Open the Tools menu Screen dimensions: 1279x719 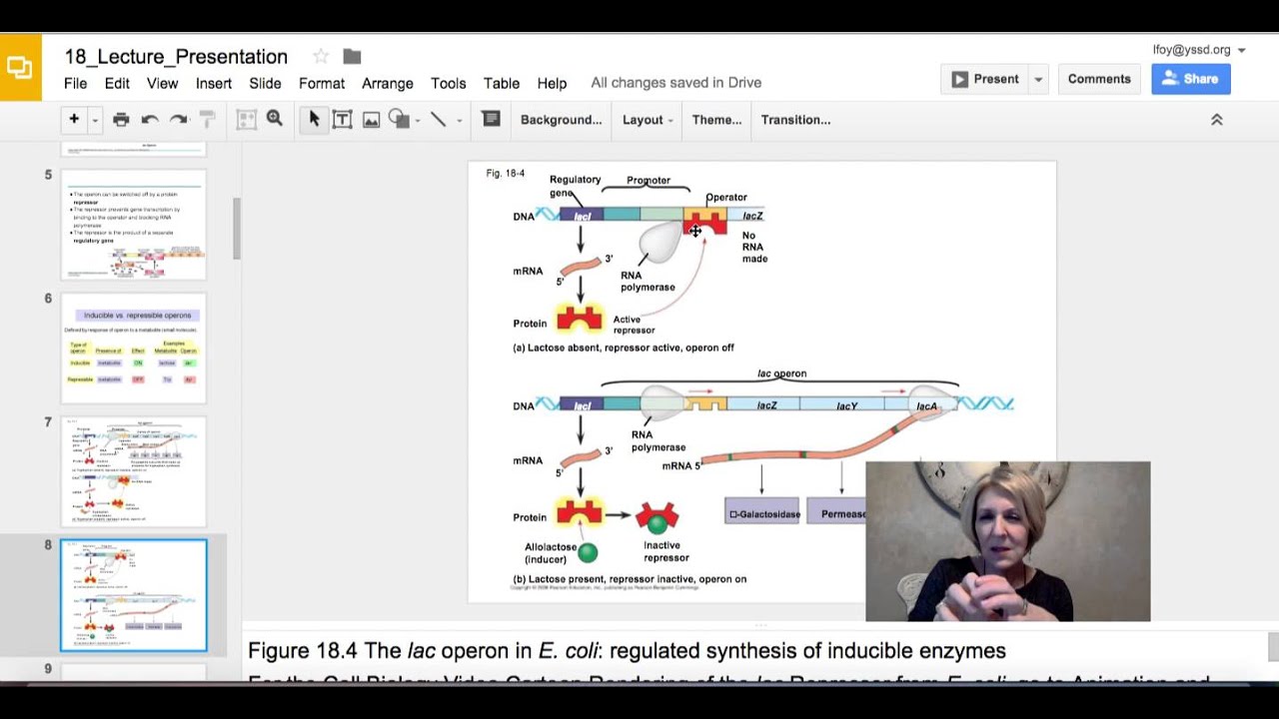449,84
